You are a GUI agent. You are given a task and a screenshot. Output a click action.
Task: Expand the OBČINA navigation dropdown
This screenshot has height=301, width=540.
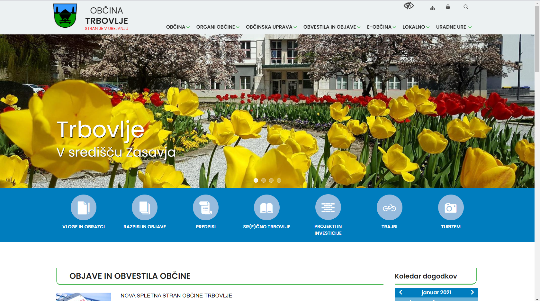point(177,27)
